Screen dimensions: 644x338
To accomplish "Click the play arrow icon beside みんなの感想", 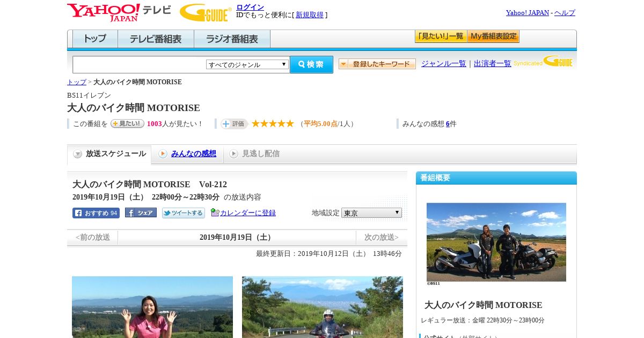I will click(163, 154).
